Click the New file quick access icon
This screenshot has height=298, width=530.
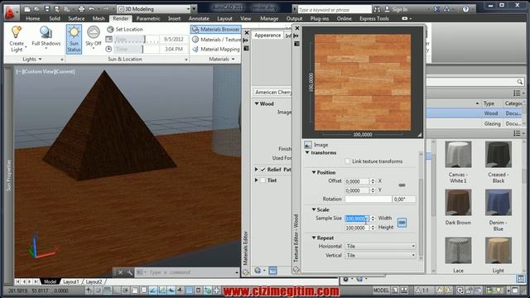pyautogui.click(x=27, y=9)
